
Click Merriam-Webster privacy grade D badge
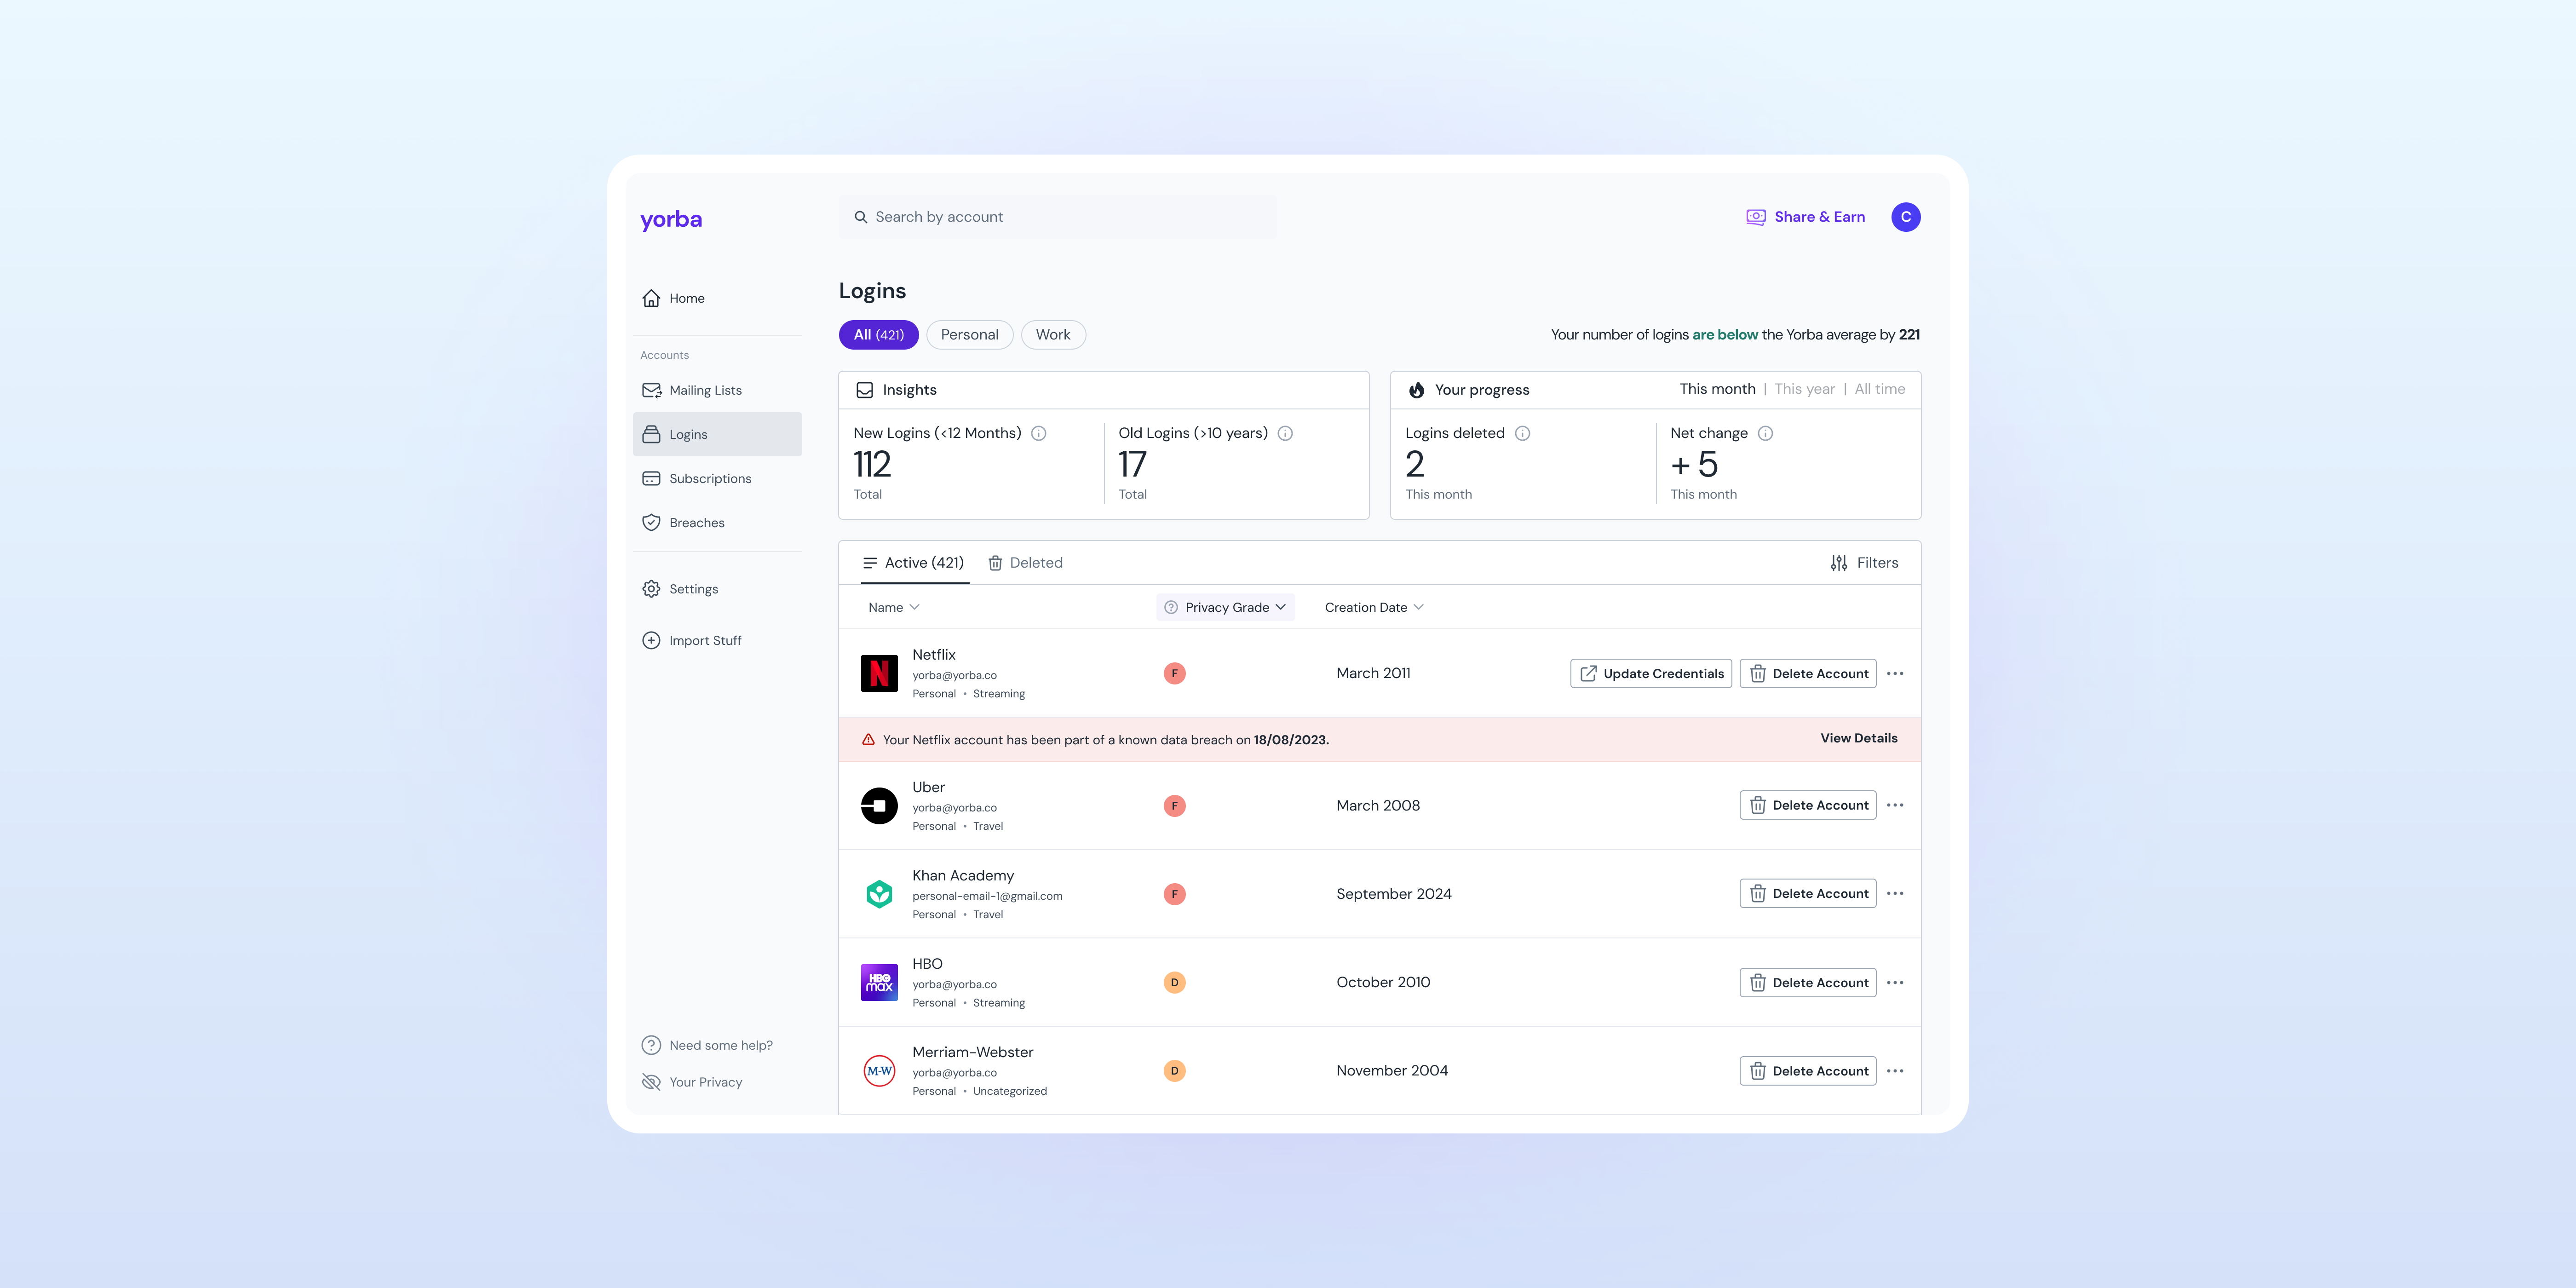click(x=1174, y=1071)
